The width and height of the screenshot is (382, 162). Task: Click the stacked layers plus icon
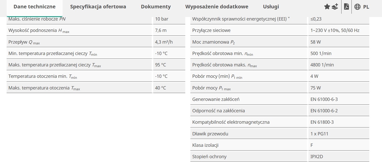335,7
